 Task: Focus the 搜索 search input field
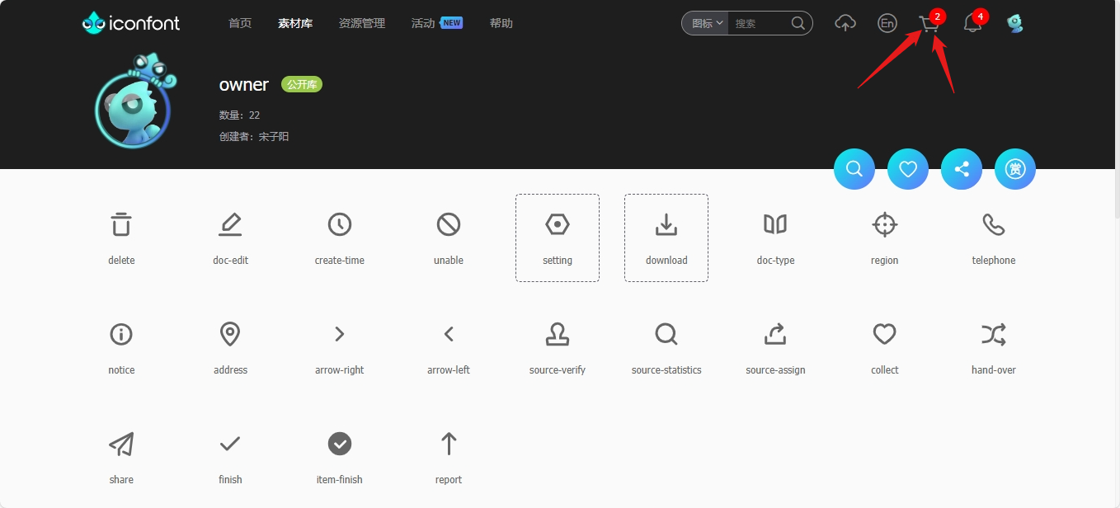click(759, 23)
